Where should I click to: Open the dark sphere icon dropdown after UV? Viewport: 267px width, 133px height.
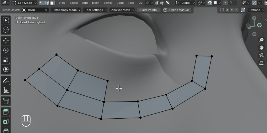[x=149, y=3]
